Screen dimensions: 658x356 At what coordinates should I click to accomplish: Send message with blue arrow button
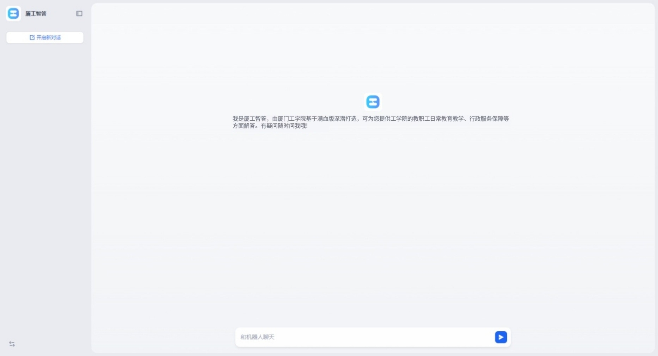(501, 337)
